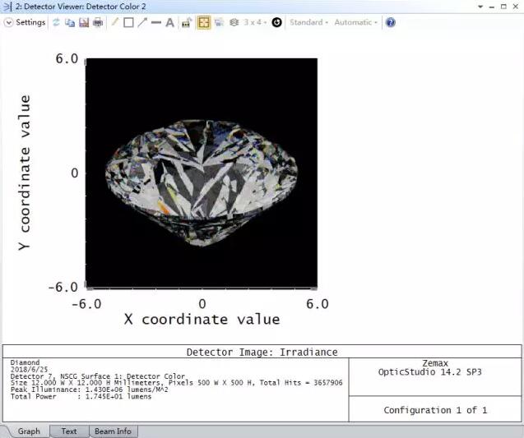This screenshot has height=438, width=524.
Task: Open the 3 x 4 grid layout dropdown
Action: coord(254,22)
